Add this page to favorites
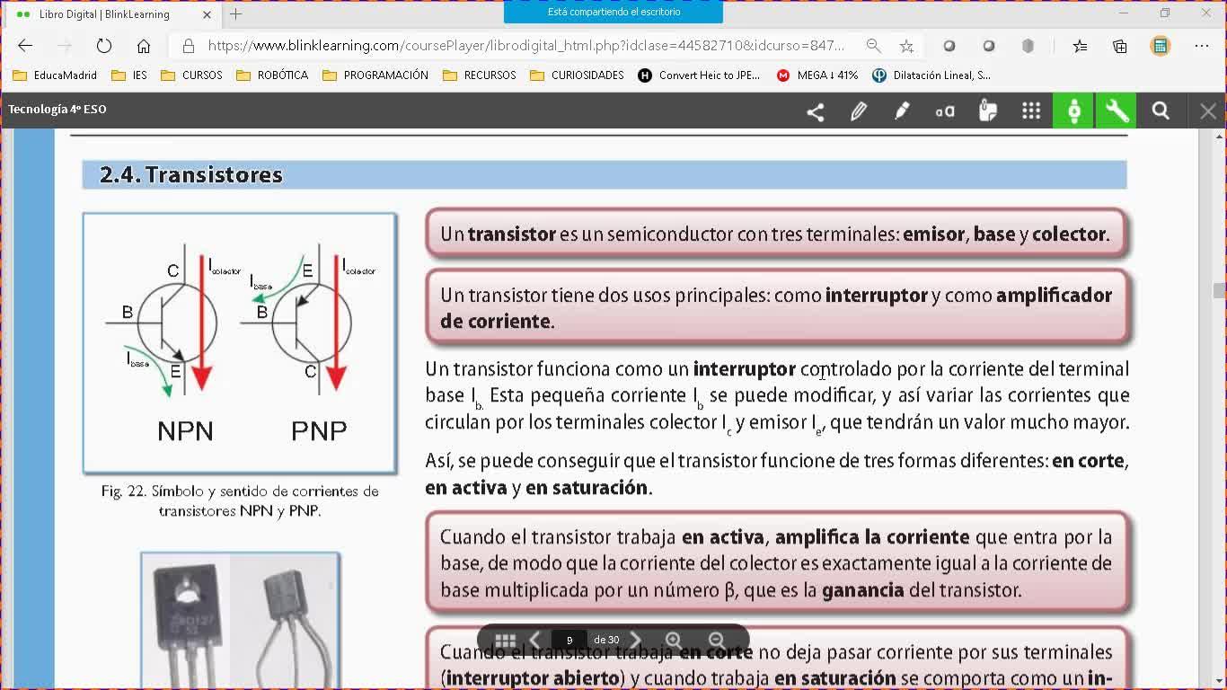 click(906, 46)
